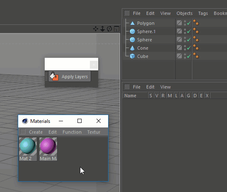Viewport: 227px width, 192px height.
Task: Click the layer swatch box for Sphere.1
Action: (179, 31)
